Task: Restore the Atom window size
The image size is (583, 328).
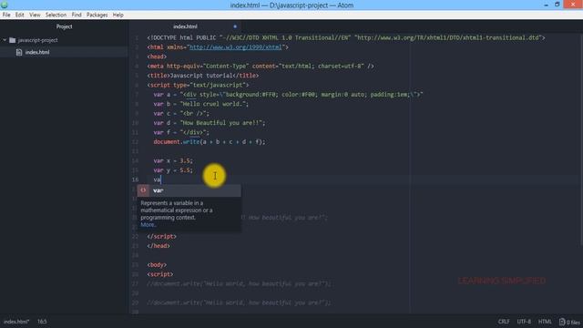Action: pyautogui.click(x=557, y=5)
